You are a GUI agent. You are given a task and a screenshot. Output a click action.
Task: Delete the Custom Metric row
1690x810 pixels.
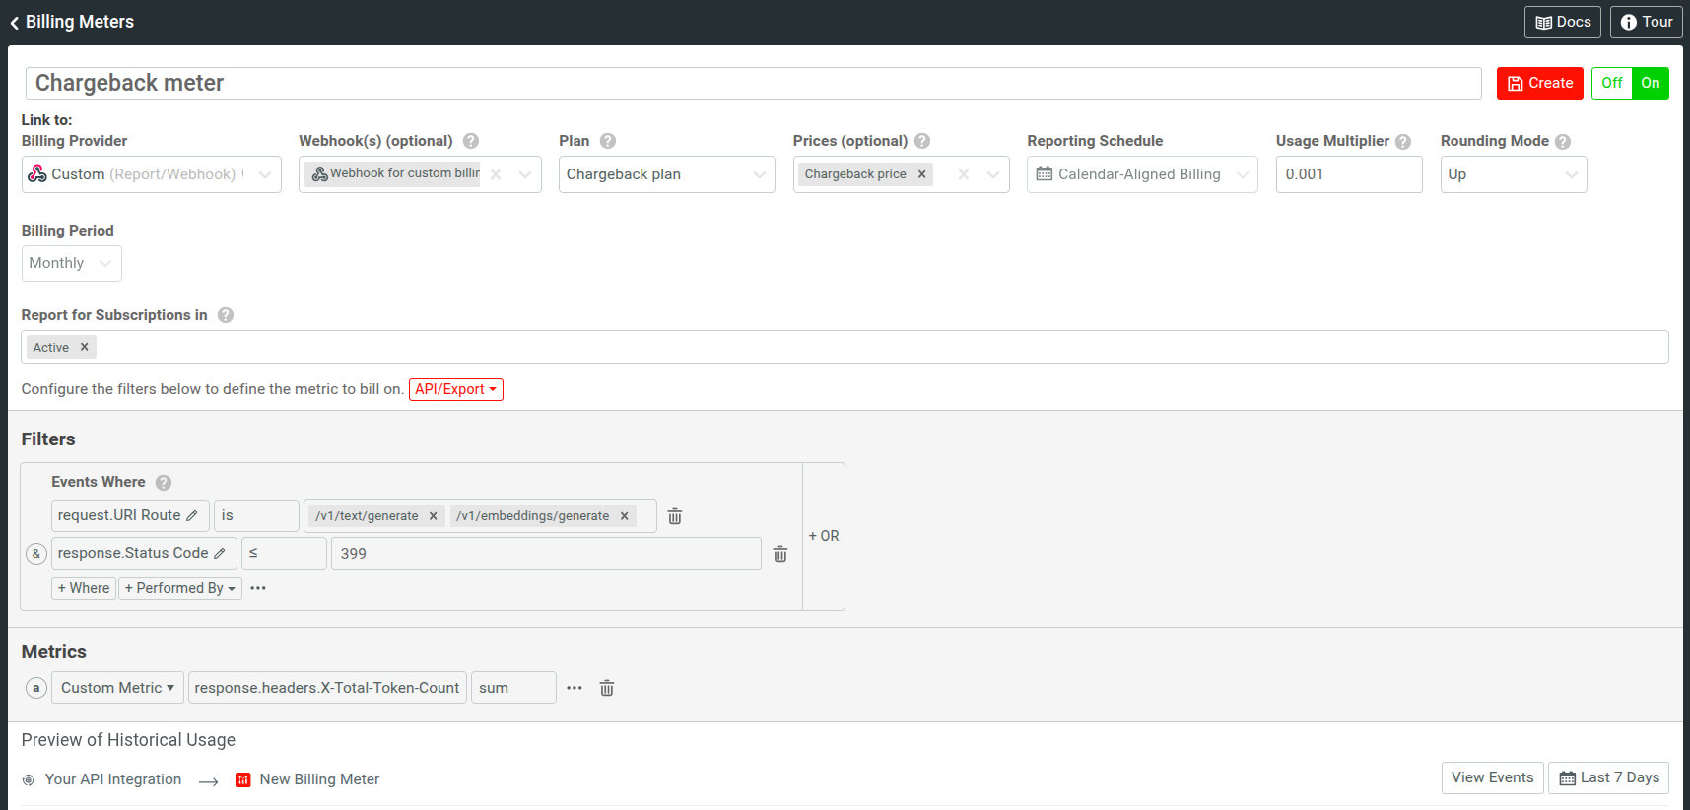pos(607,688)
